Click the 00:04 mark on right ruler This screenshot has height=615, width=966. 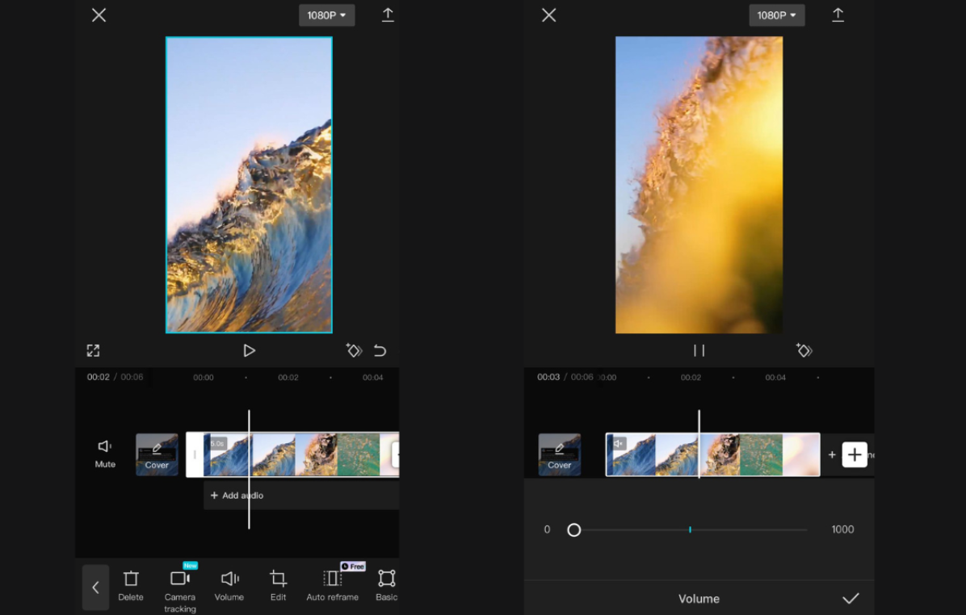click(x=775, y=378)
